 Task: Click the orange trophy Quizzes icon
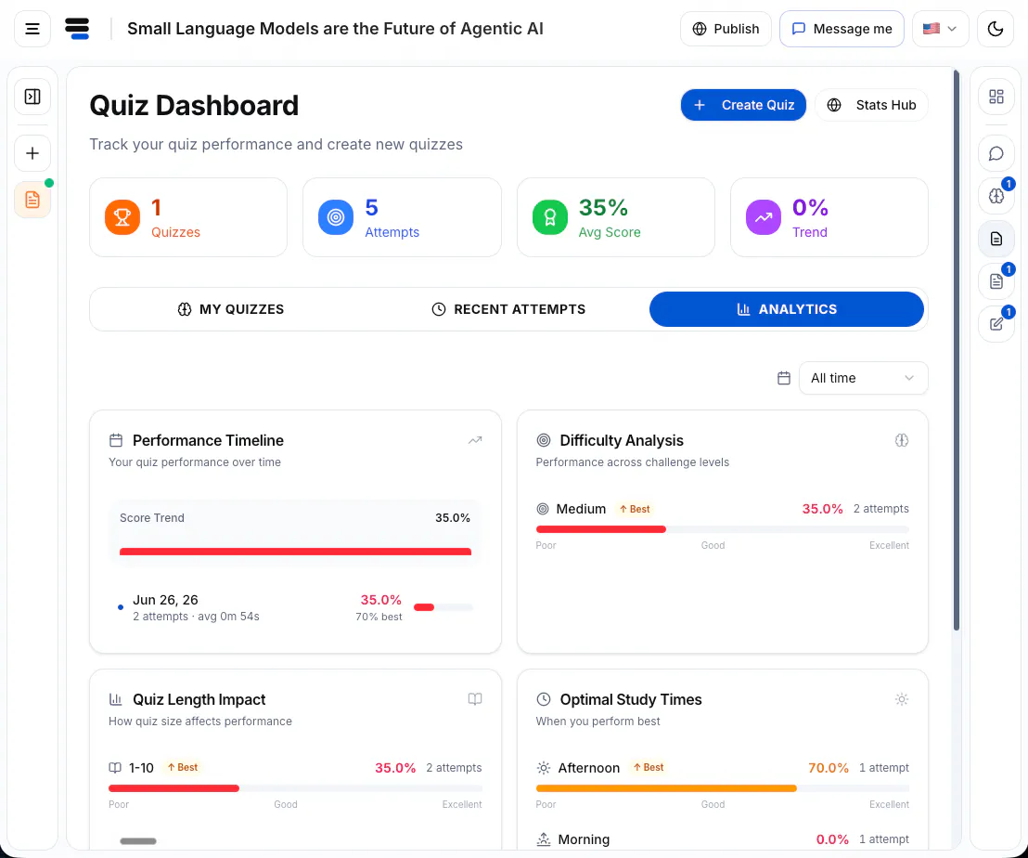pos(122,217)
